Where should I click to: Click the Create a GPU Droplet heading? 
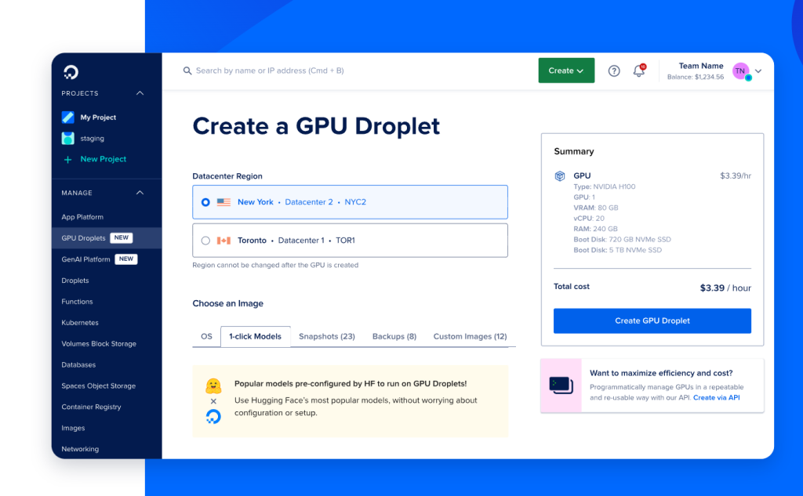(x=316, y=126)
